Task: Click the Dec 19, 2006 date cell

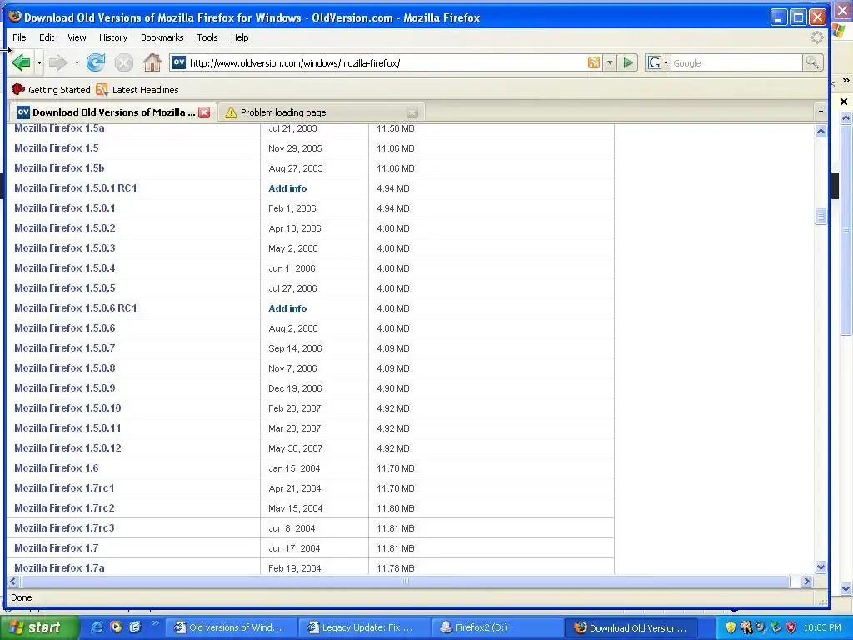Action: point(295,388)
